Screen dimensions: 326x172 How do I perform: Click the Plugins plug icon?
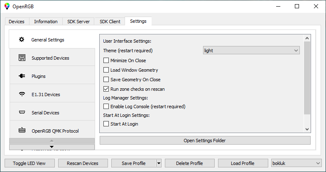click(x=22, y=76)
